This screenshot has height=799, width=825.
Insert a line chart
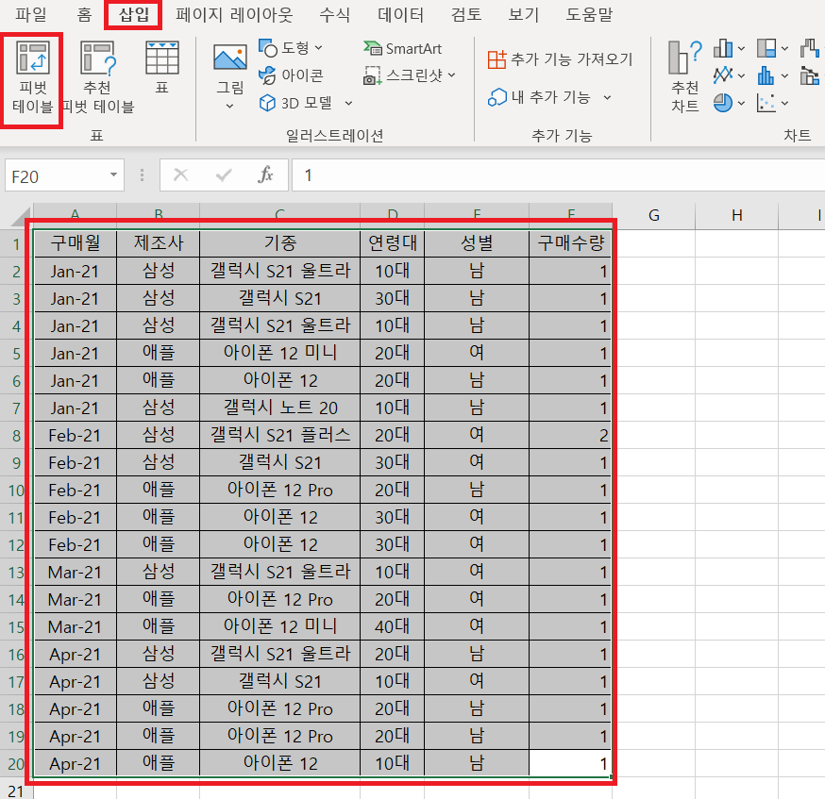point(723,75)
